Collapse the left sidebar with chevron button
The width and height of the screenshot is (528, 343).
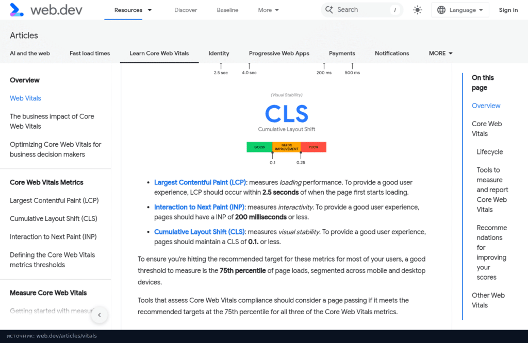pyautogui.click(x=100, y=315)
